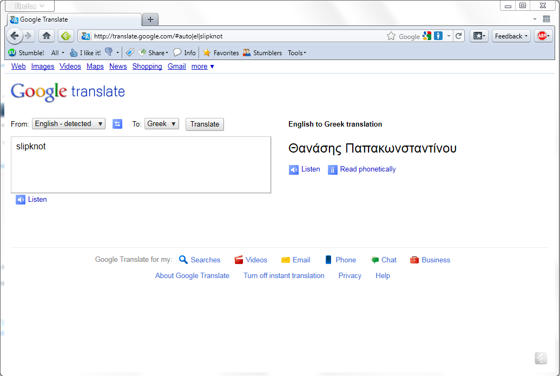Viewport: 560px width, 376px height.
Task: Open Searches under Google Translate for my
Action: (x=200, y=260)
